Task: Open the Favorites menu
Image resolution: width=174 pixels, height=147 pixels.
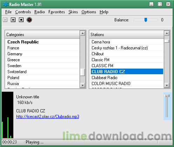Action: coord(56,12)
